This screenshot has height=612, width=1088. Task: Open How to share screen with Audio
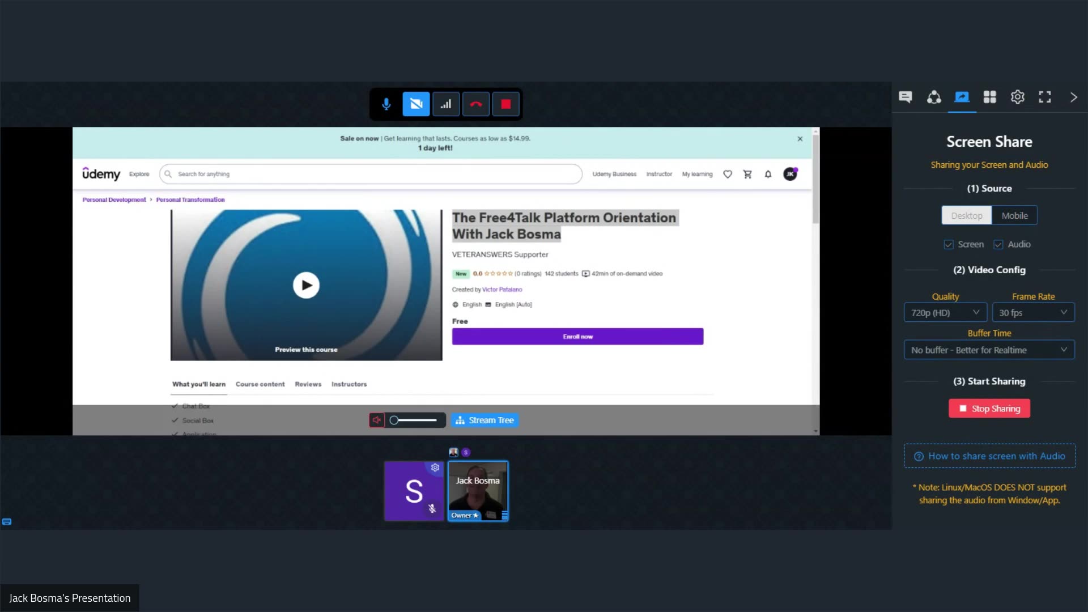[x=989, y=456]
